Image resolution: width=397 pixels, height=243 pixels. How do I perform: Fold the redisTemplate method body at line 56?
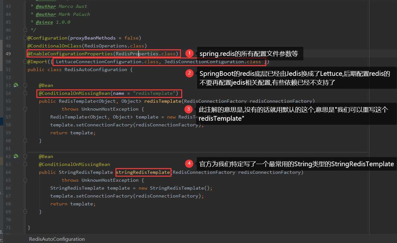pos(25,109)
